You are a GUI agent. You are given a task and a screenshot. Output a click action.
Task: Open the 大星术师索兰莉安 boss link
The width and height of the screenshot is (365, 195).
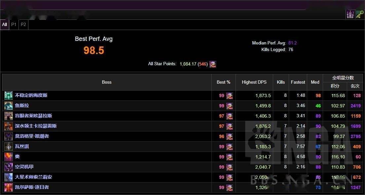coord(33,177)
